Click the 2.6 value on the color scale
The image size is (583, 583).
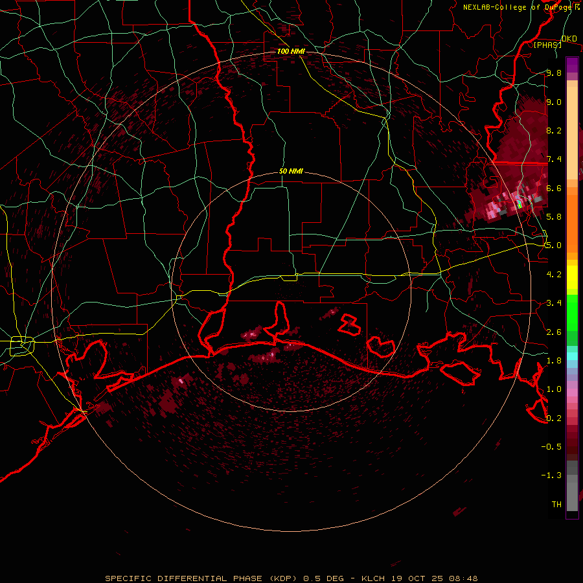(x=554, y=332)
